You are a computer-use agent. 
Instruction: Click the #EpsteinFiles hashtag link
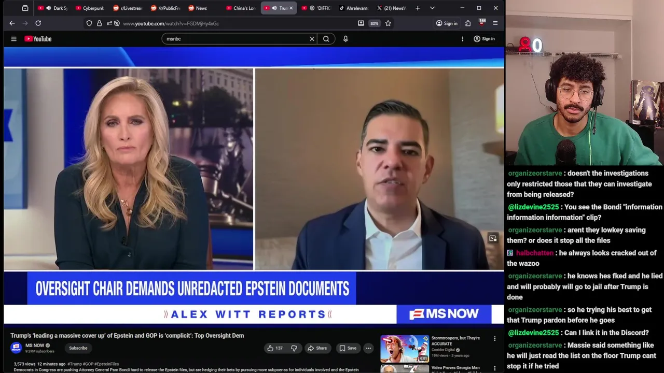[106, 364]
